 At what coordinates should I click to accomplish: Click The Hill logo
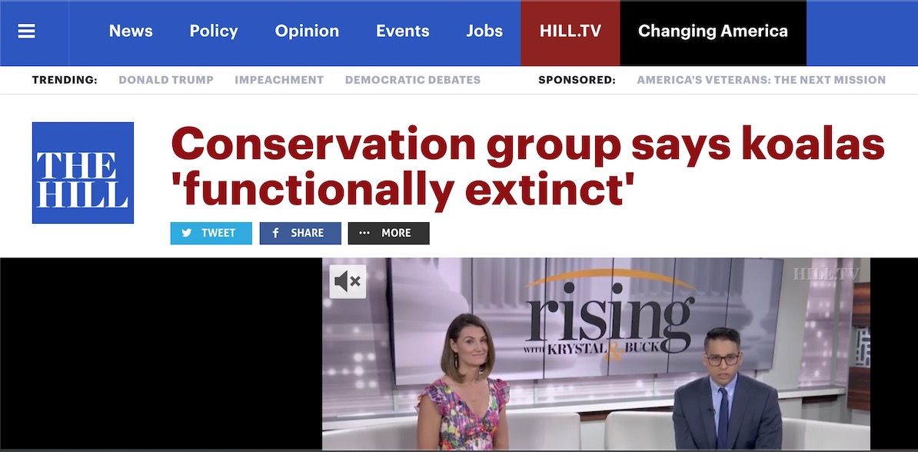click(83, 173)
